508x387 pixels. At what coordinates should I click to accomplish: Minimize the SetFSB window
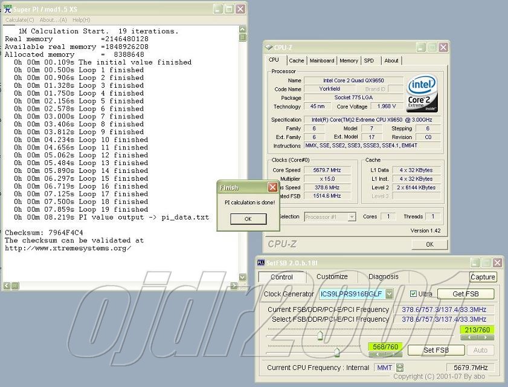coord(475,263)
